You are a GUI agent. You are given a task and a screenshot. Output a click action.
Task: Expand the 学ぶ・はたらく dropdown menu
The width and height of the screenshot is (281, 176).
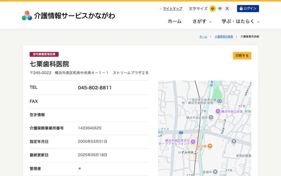[x=241, y=21]
